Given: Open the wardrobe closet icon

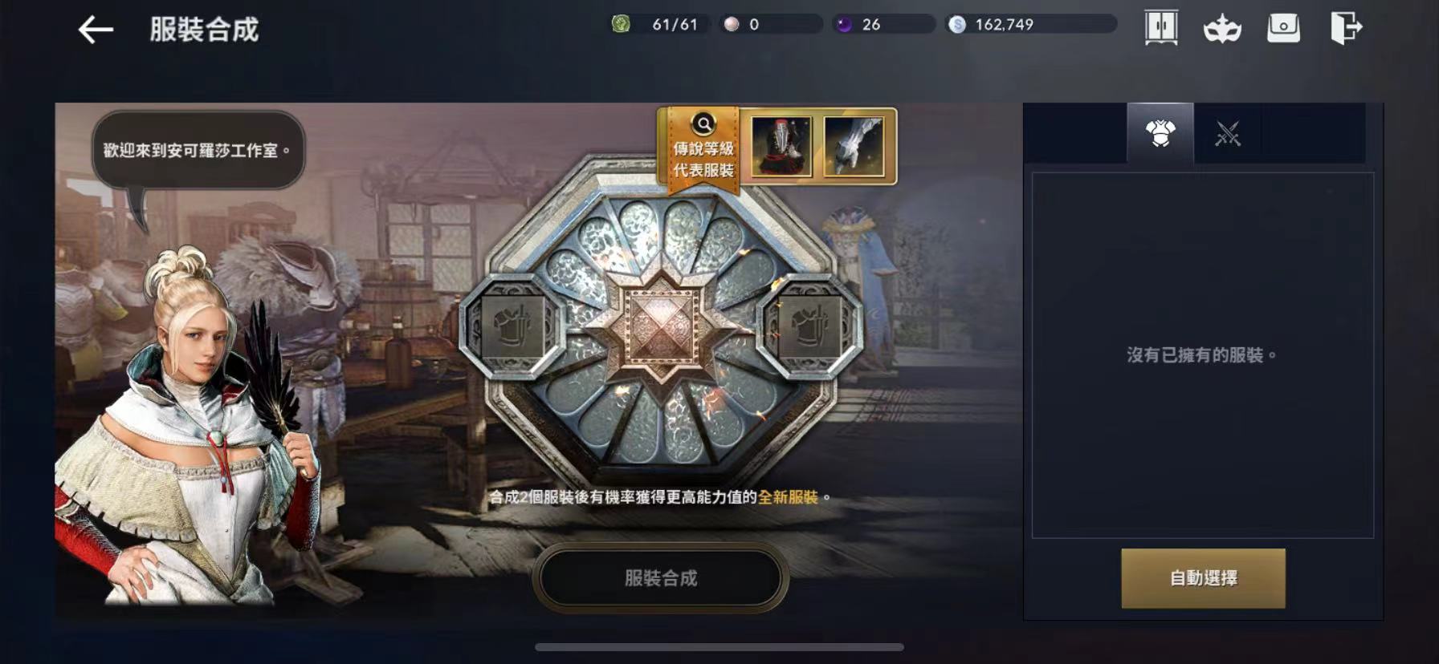Looking at the screenshot, I should 1161,28.
